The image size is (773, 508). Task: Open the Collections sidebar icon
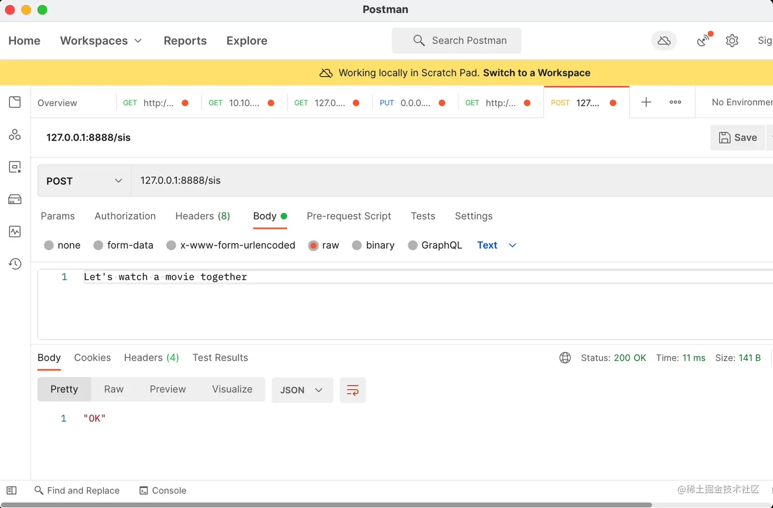click(x=15, y=102)
